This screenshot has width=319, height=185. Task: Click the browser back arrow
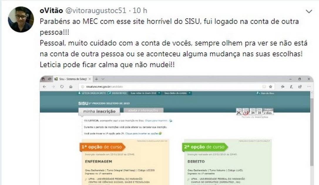pyautogui.click(x=44, y=87)
